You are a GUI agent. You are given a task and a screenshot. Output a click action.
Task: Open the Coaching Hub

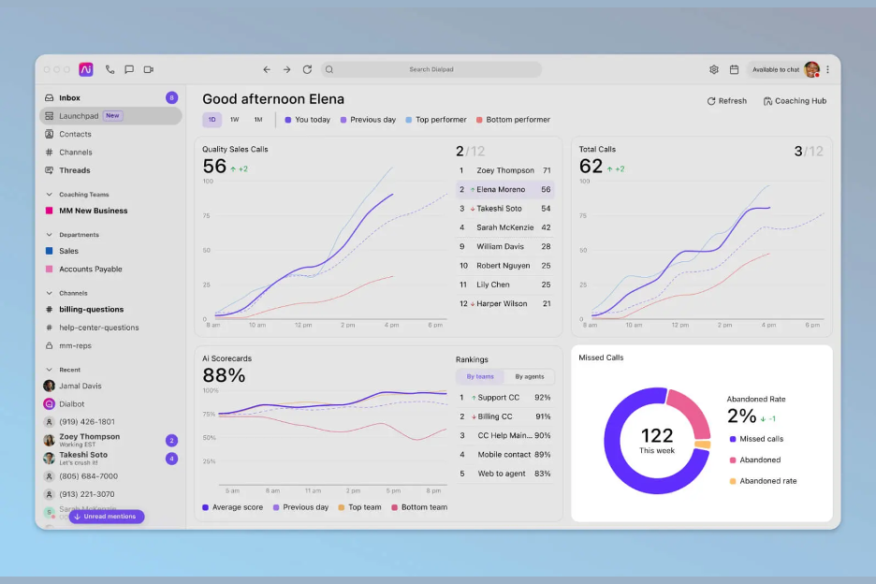pos(795,100)
